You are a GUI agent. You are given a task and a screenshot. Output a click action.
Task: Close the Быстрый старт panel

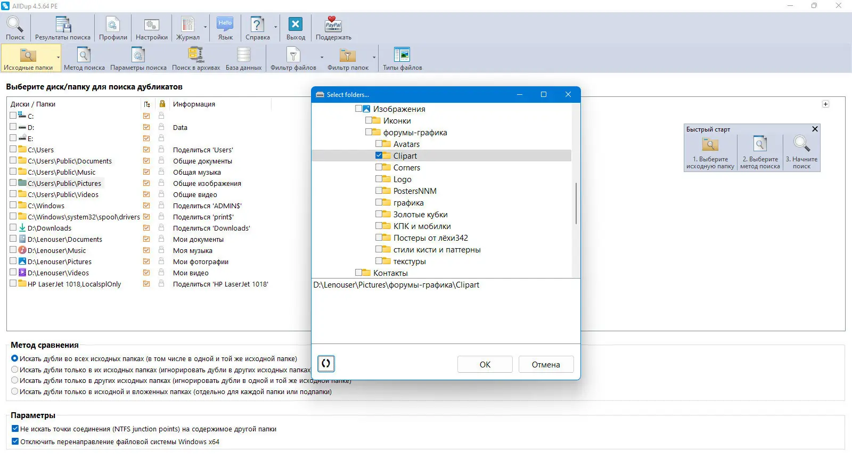815,129
